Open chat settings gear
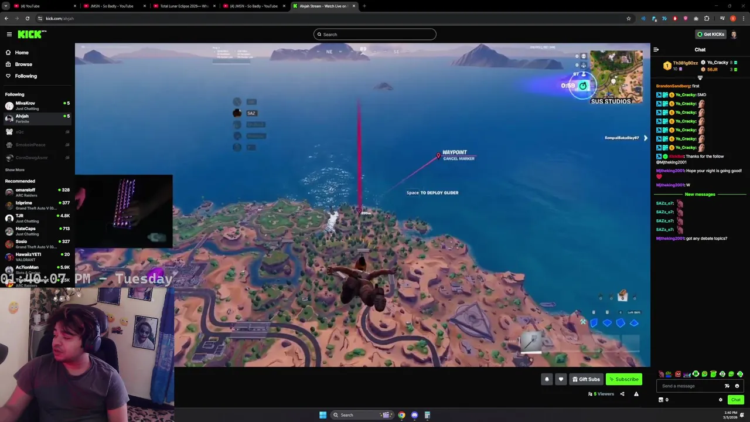This screenshot has height=422, width=750. [x=721, y=400]
